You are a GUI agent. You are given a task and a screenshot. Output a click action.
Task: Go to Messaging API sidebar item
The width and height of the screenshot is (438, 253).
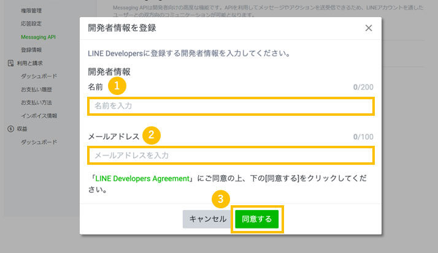pyautogui.click(x=38, y=37)
